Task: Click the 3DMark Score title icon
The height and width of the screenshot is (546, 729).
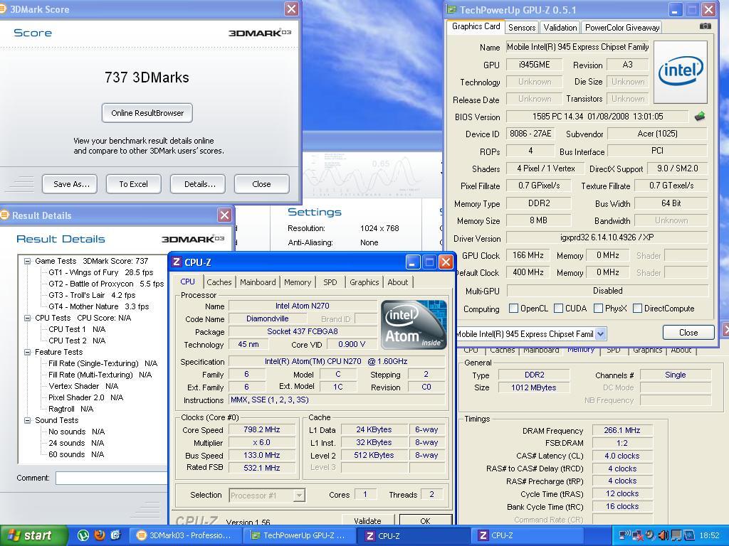Action: click(3, 9)
